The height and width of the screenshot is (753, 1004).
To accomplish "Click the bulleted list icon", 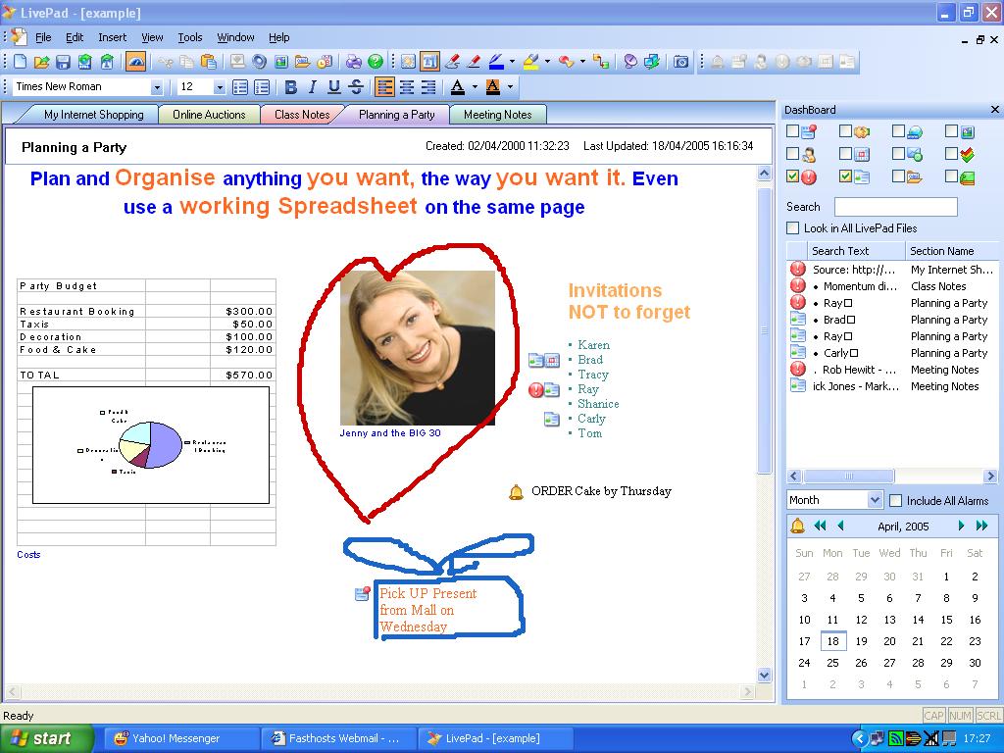I will click(x=240, y=87).
